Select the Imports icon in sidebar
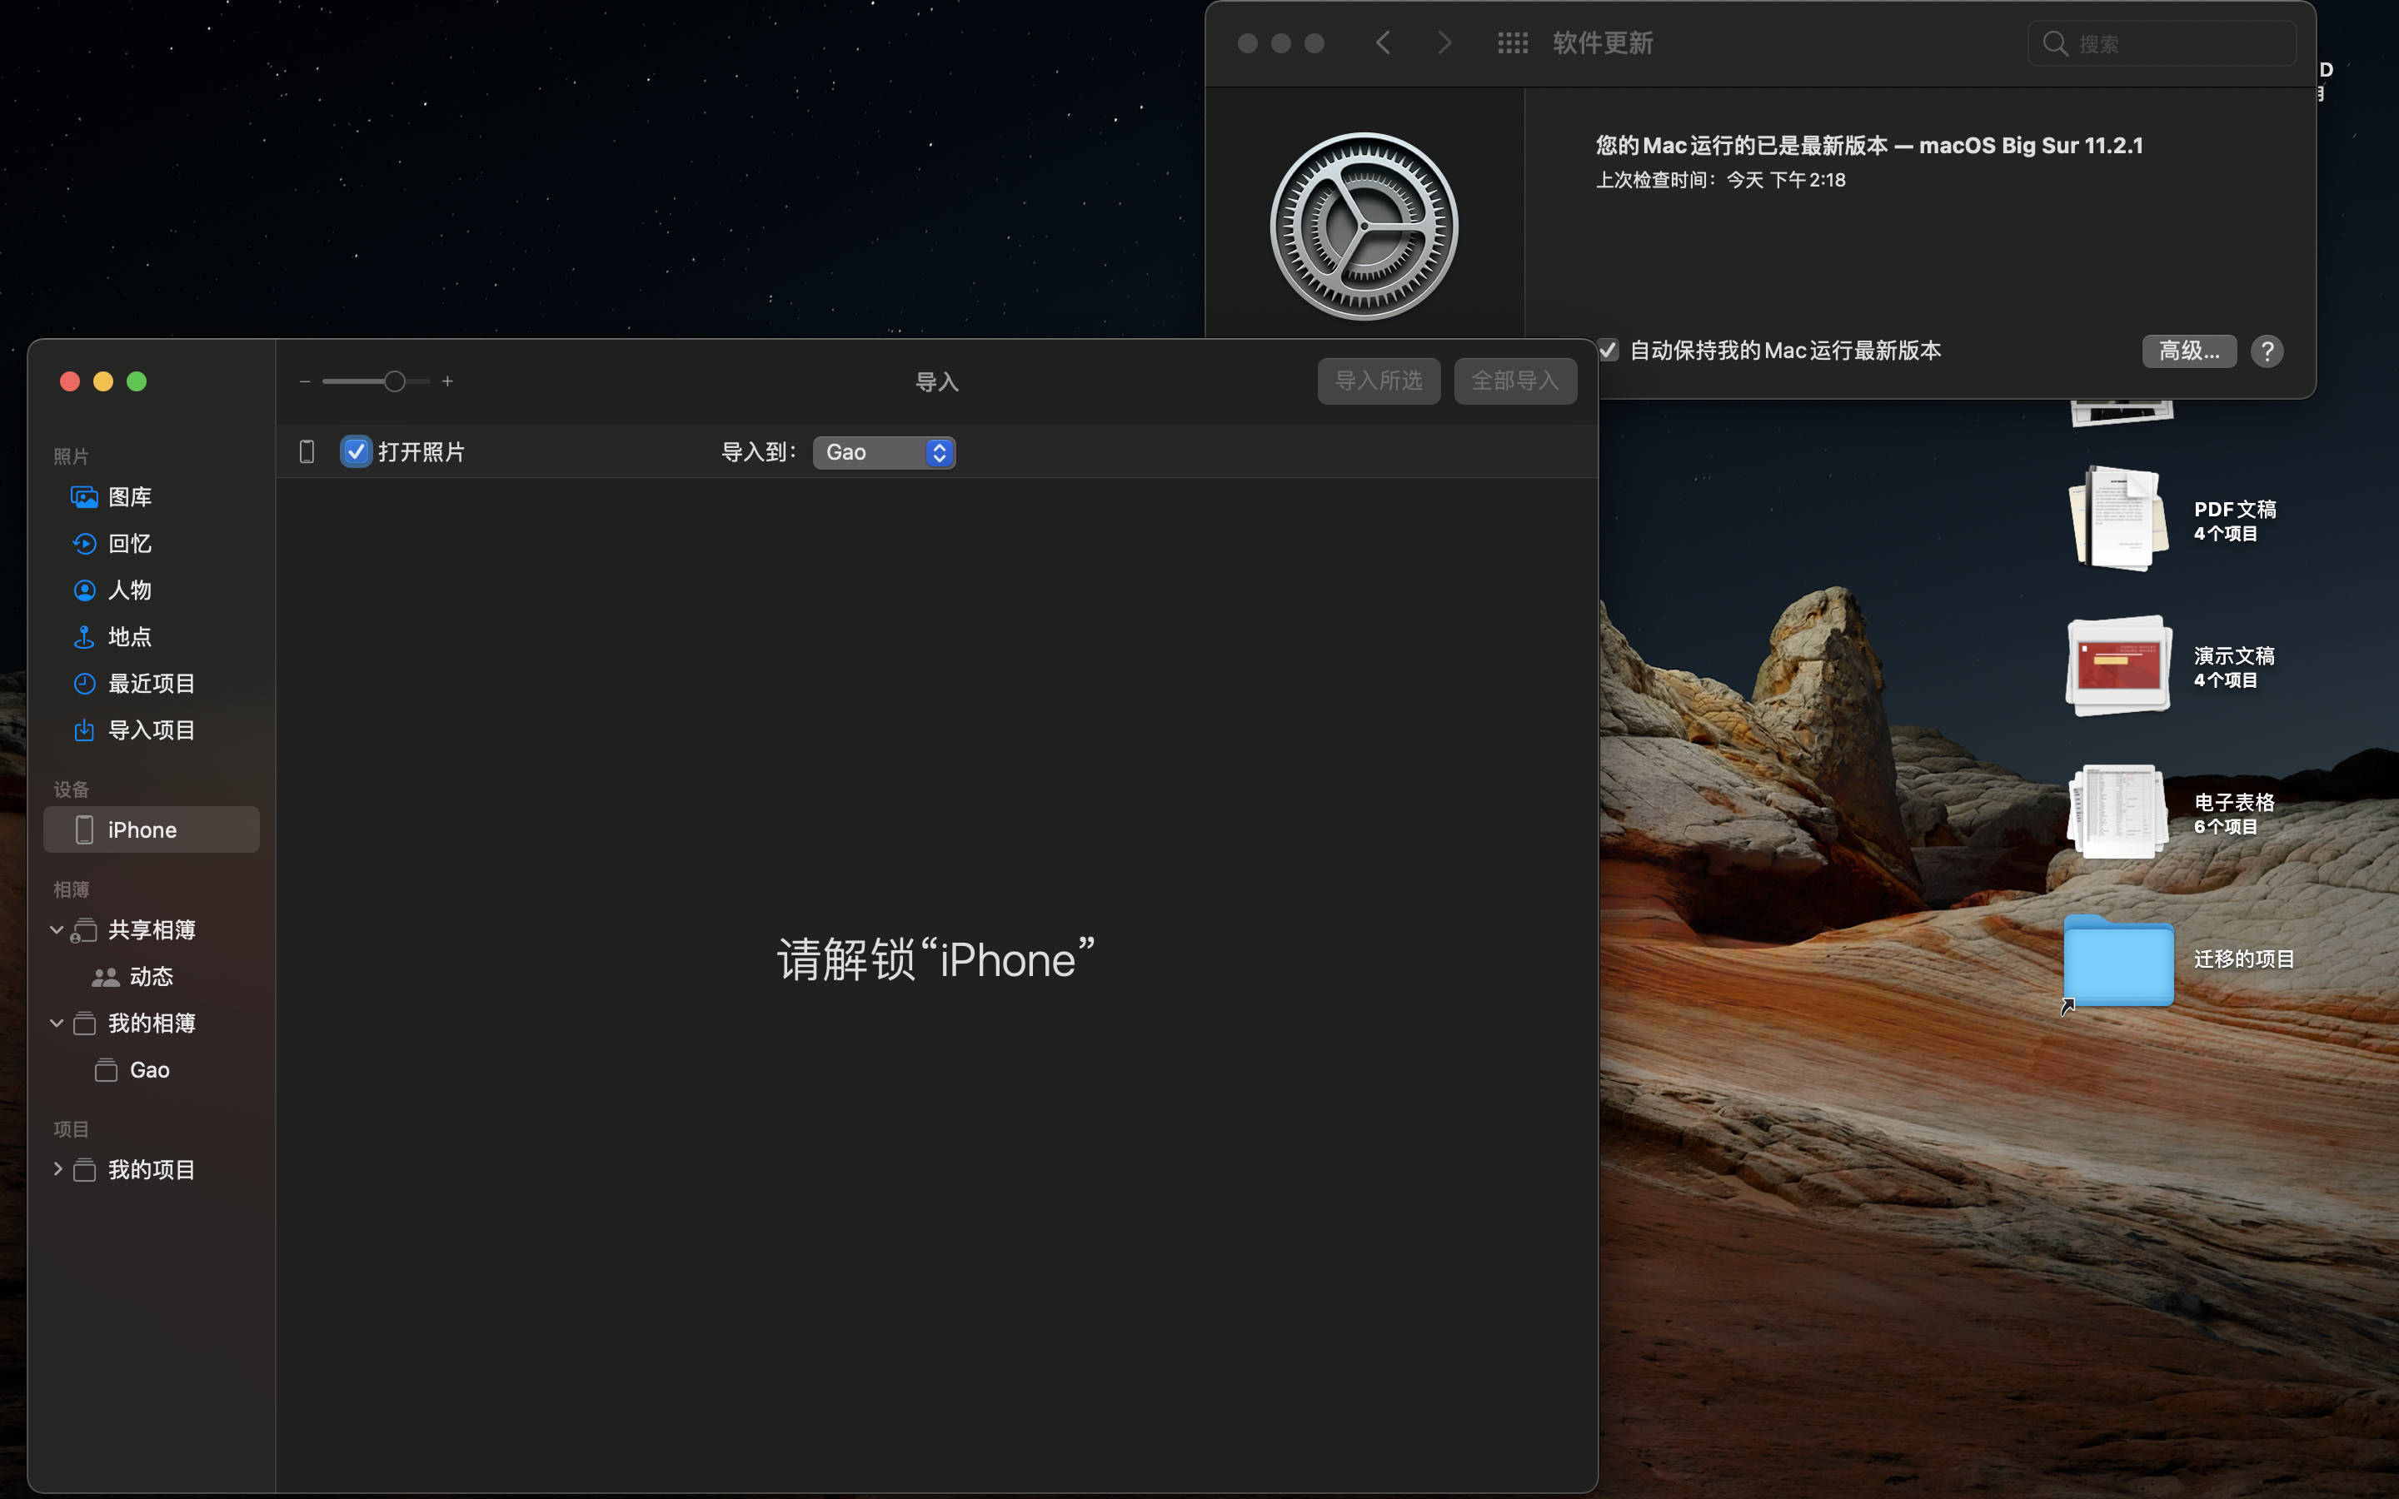Viewport: 2399px width, 1499px height. tap(84, 730)
